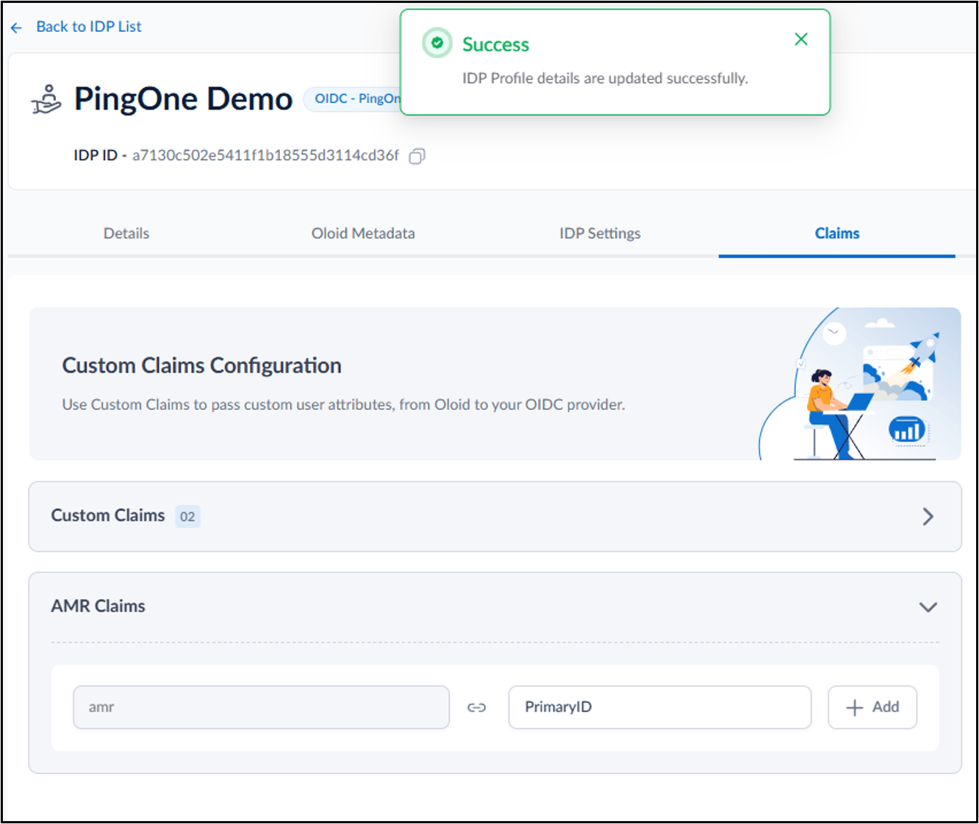Click the PingOne Demo title
Viewport: 979px width, 824px height.
183,98
